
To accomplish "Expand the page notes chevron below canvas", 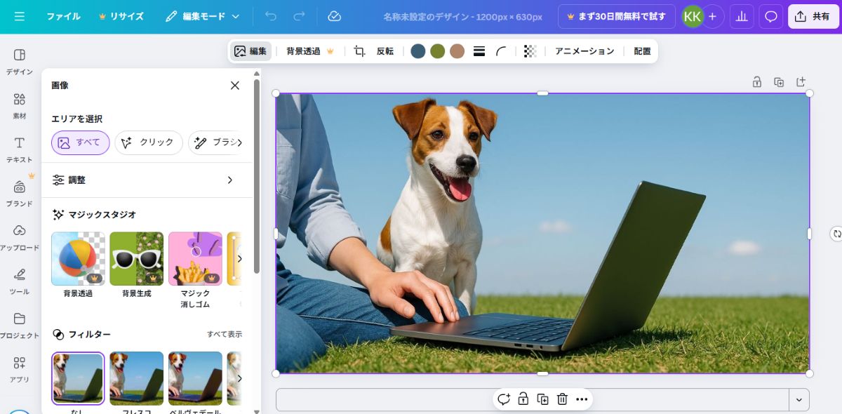I will (x=798, y=400).
